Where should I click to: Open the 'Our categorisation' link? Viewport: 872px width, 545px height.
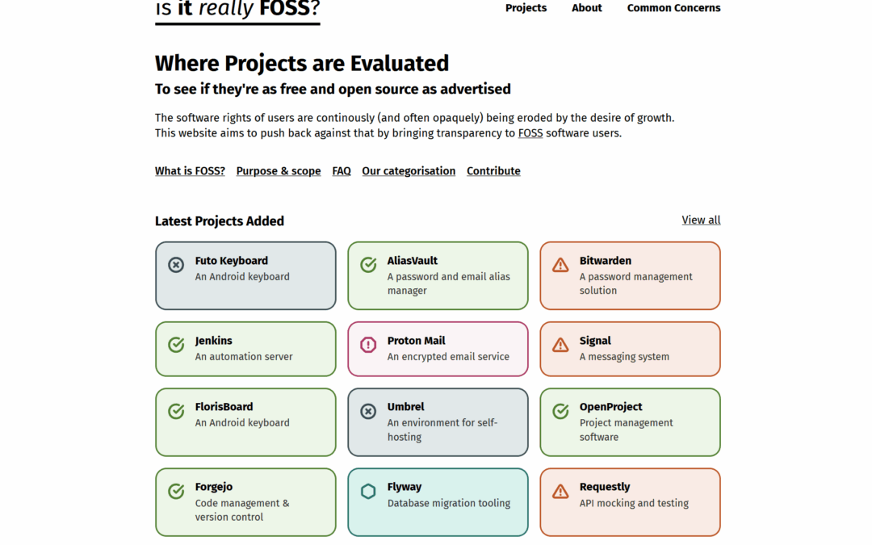[409, 170]
